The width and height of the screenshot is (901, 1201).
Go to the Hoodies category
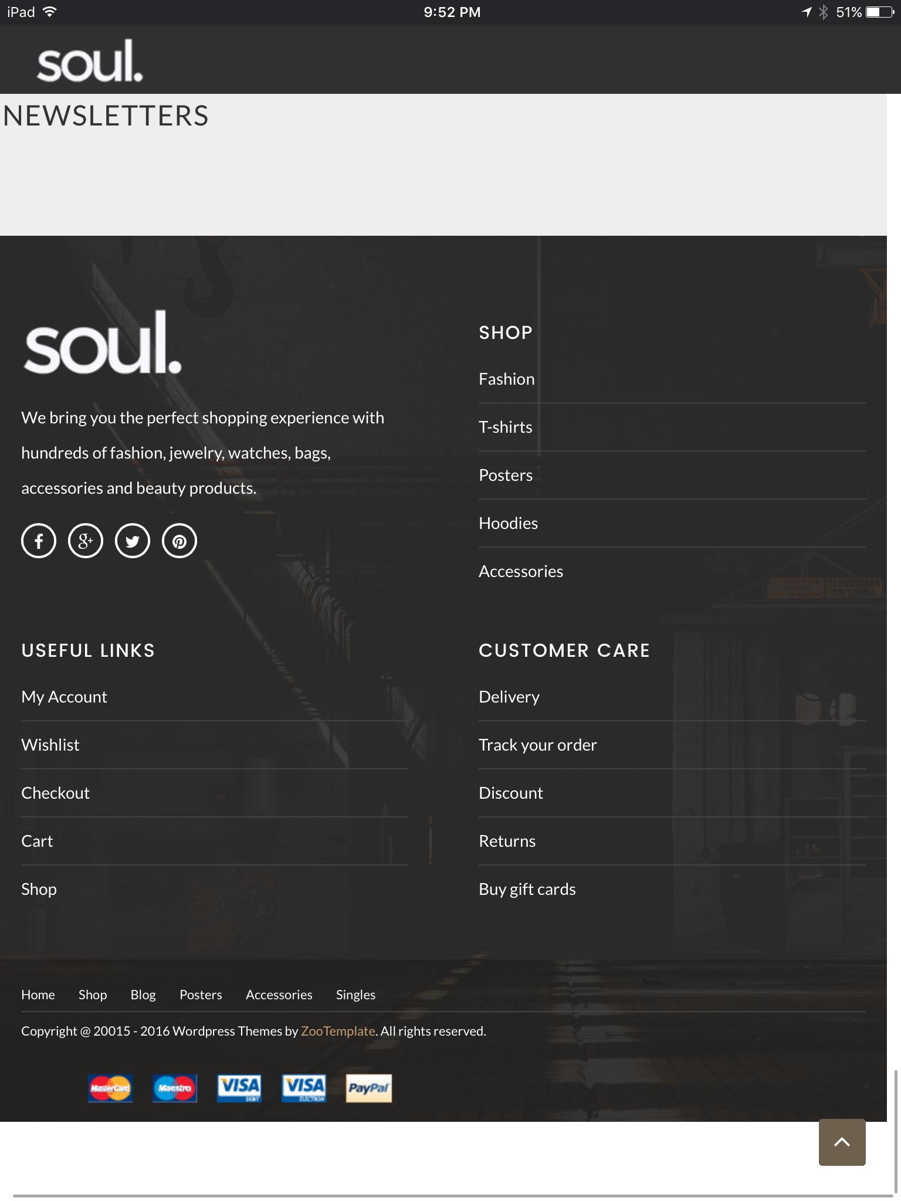[x=508, y=523]
